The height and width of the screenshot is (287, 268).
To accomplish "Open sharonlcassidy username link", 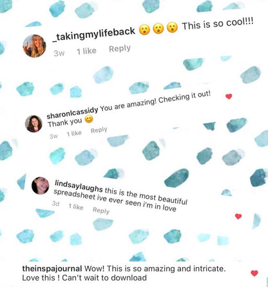I will [x=72, y=113].
